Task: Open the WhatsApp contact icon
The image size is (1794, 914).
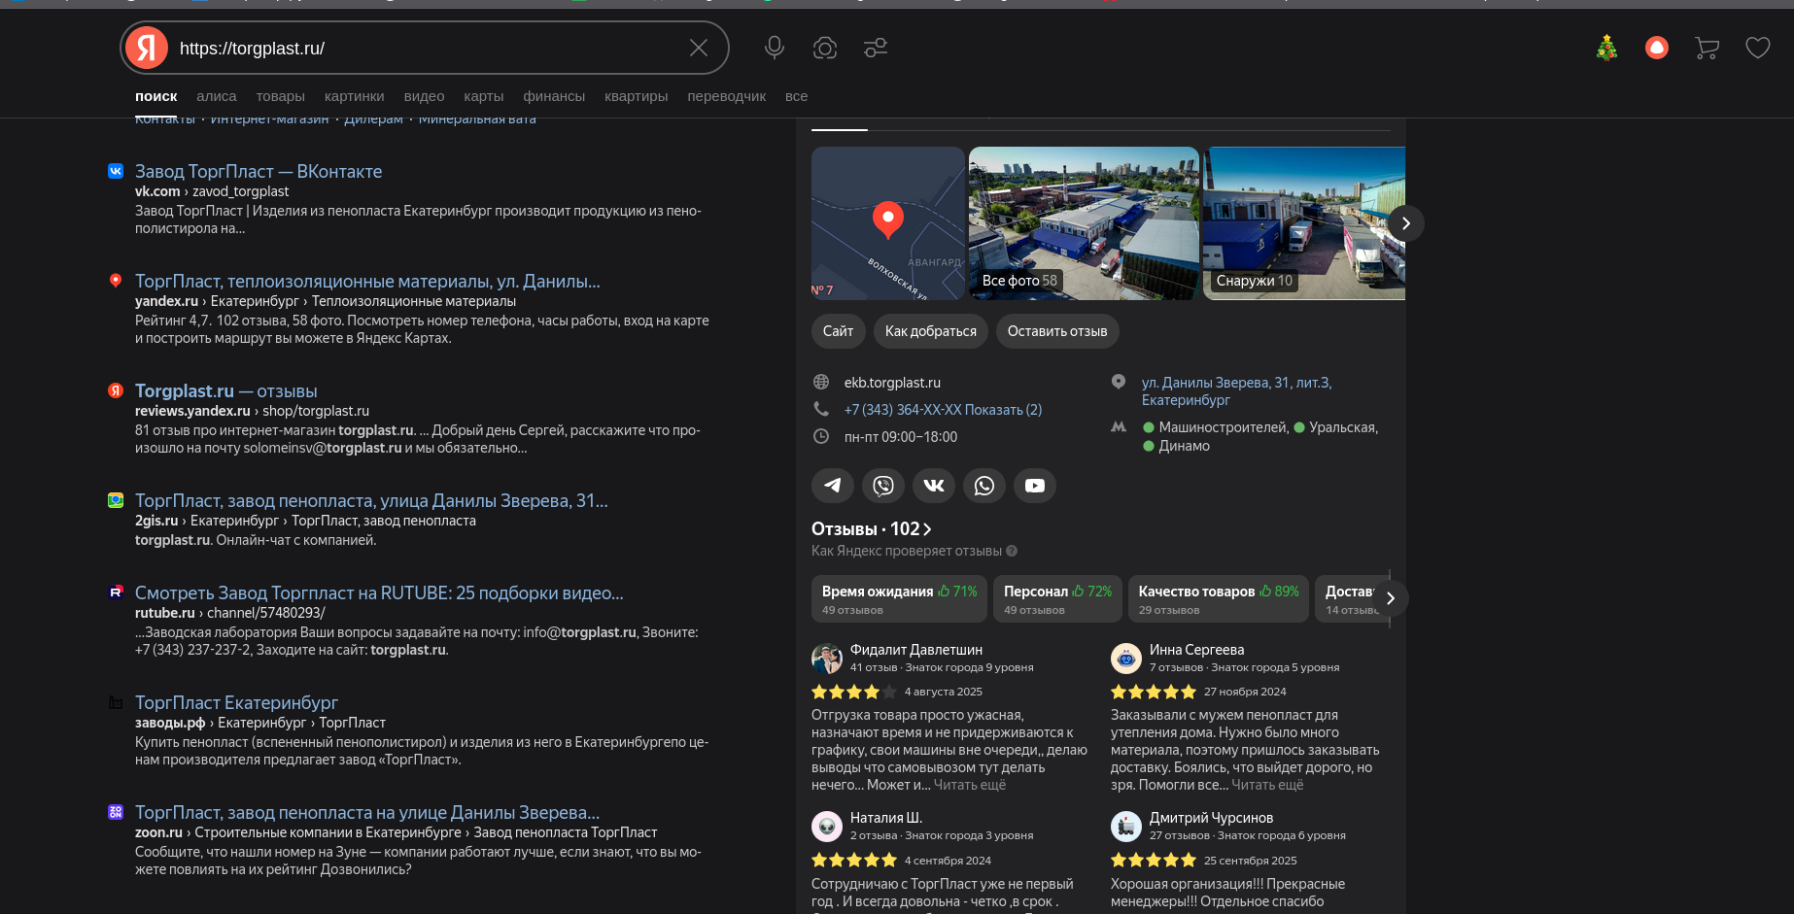Action: click(984, 486)
